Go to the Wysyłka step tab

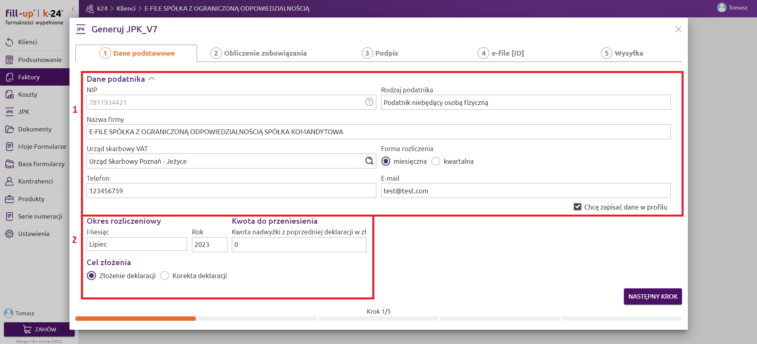click(x=622, y=53)
